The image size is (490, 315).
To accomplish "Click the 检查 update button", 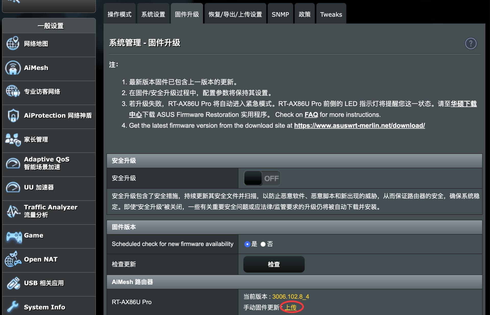I will click(x=274, y=264).
